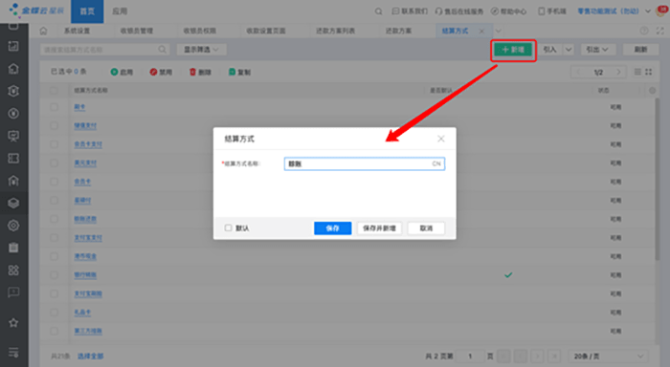Screen dimensions: 670x367
Task: Open the 引出 export dropdown
Action: [597, 50]
